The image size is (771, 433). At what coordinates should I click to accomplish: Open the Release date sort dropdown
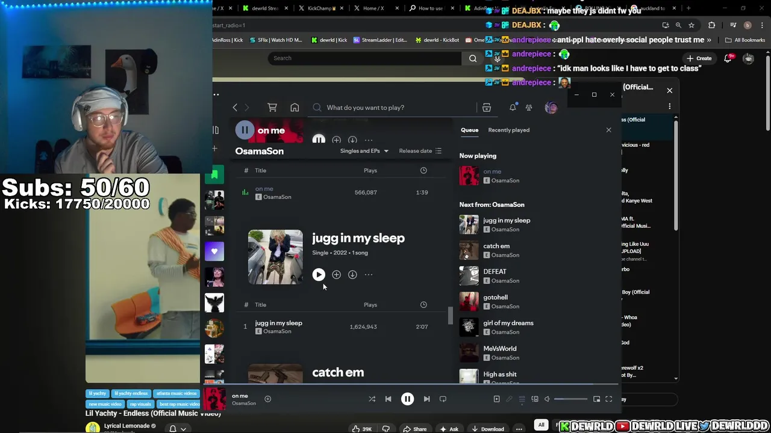[x=420, y=151]
